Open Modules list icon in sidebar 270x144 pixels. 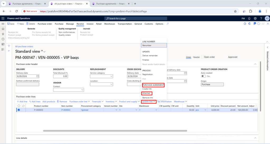pyautogui.click(x=3, y=49)
